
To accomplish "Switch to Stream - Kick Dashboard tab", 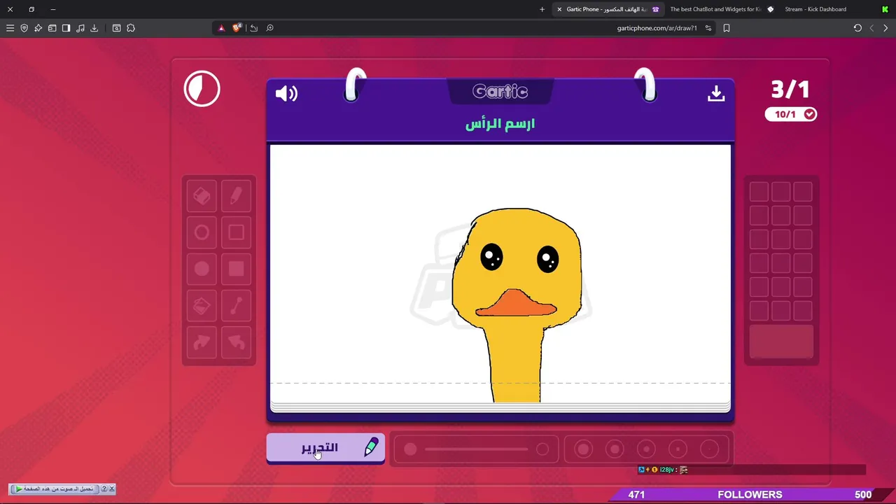I will tap(815, 9).
